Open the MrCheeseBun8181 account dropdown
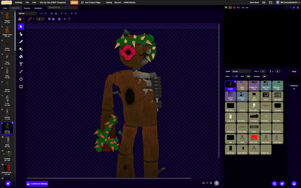Viewport: 301px width, 188px height. click(288, 2)
